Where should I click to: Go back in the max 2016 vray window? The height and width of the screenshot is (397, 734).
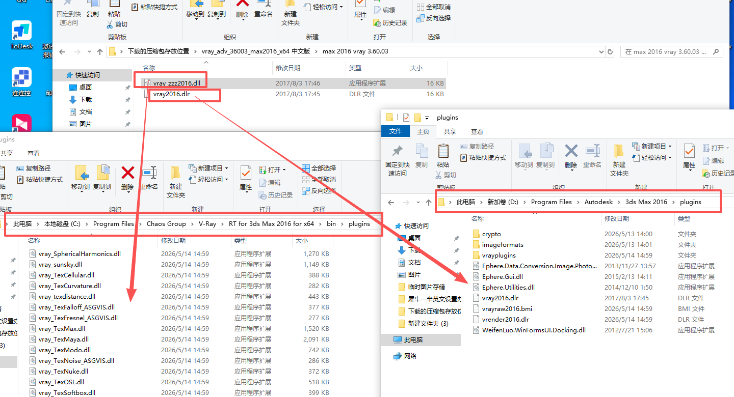(x=62, y=51)
